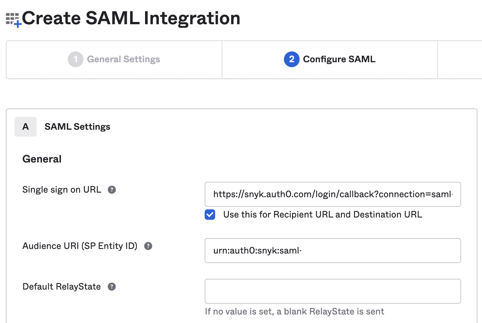Click into the Audience URI field

click(x=333, y=251)
